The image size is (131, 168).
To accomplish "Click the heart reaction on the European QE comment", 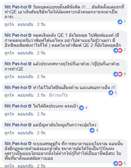I will tap(120, 74).
